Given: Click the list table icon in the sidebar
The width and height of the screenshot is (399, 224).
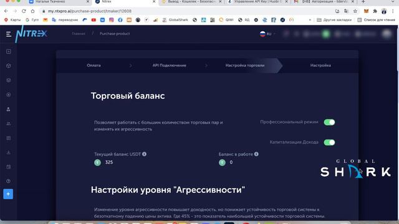Looking at the screenshot, I should coord(8,138).
